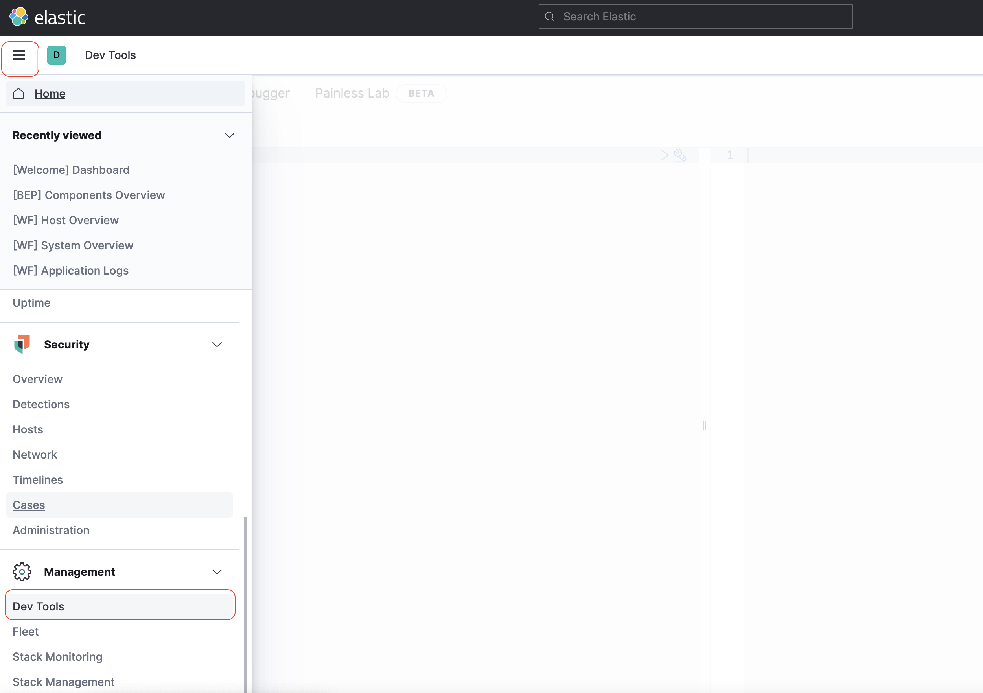Toggle the hamburger navigation menu button

pyautogui.click(x=19, y=55)
